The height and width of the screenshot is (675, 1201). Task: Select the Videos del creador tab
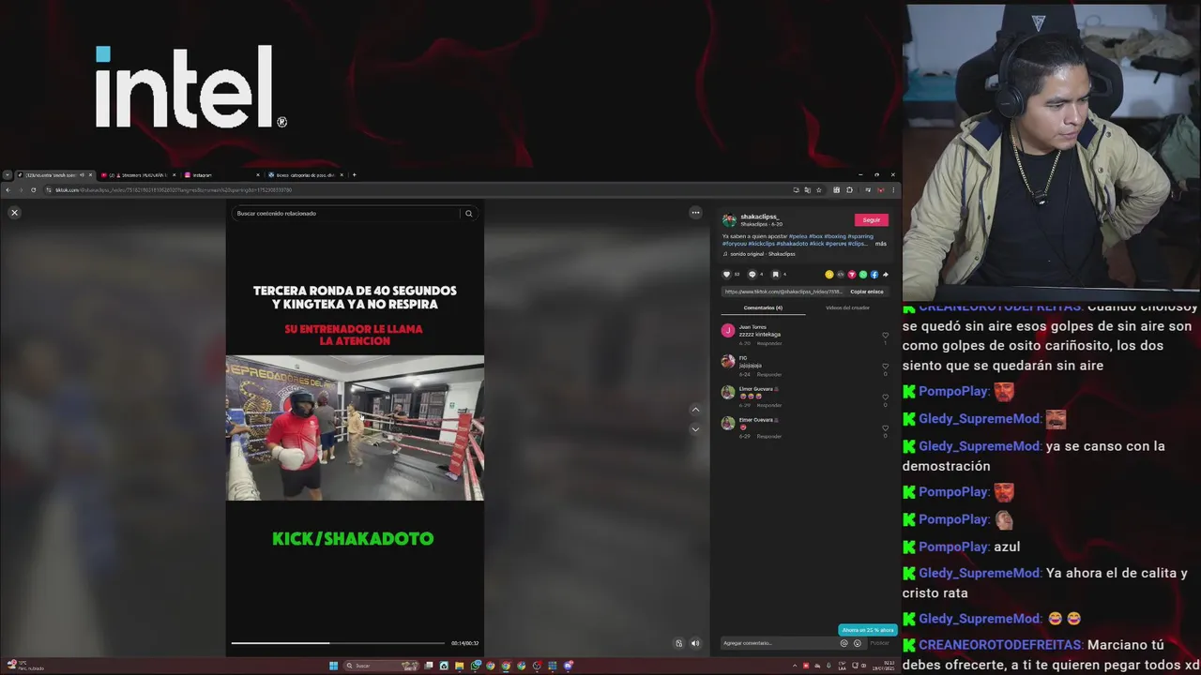pyautogui.click(x=847, y=307)
